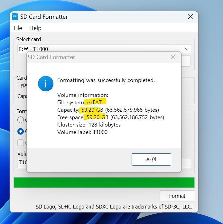The image size is (223, 224).
Task: Click the Format button
Action: coord(177,196)
